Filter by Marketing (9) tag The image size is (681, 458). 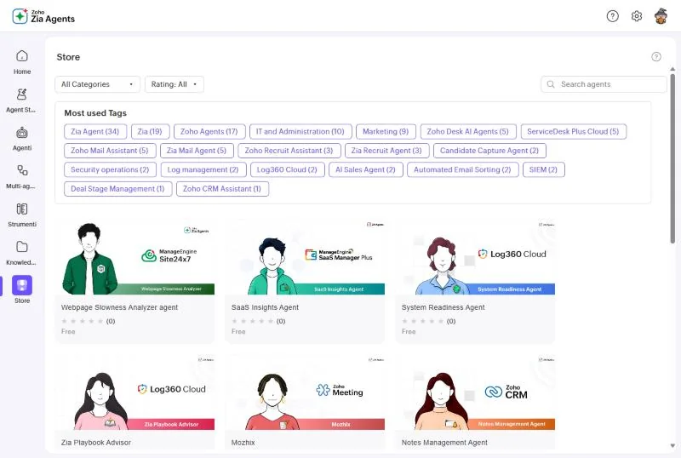pos(386,132)
